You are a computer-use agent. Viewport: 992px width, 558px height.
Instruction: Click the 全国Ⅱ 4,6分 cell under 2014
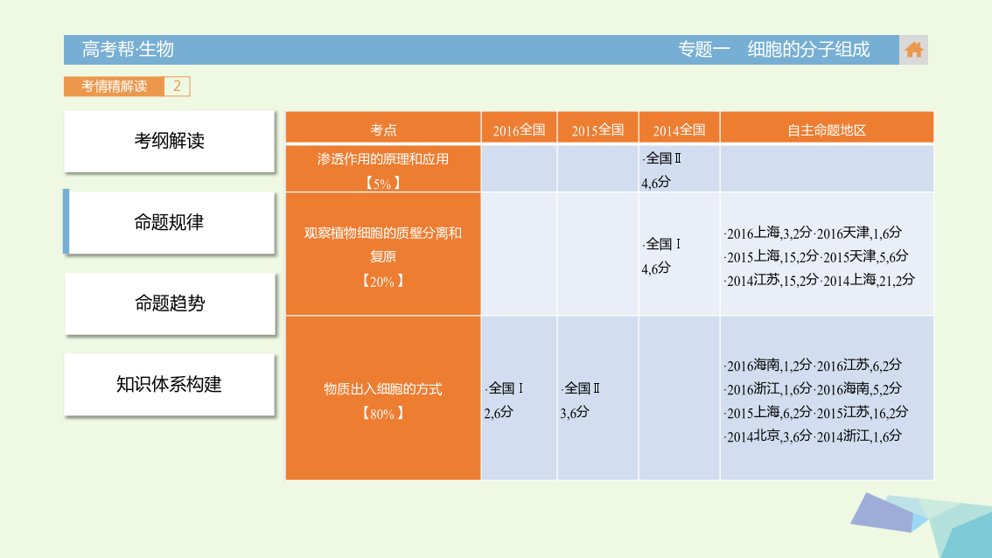[x=679, y=169]
